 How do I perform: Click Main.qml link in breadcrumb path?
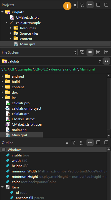87,69
